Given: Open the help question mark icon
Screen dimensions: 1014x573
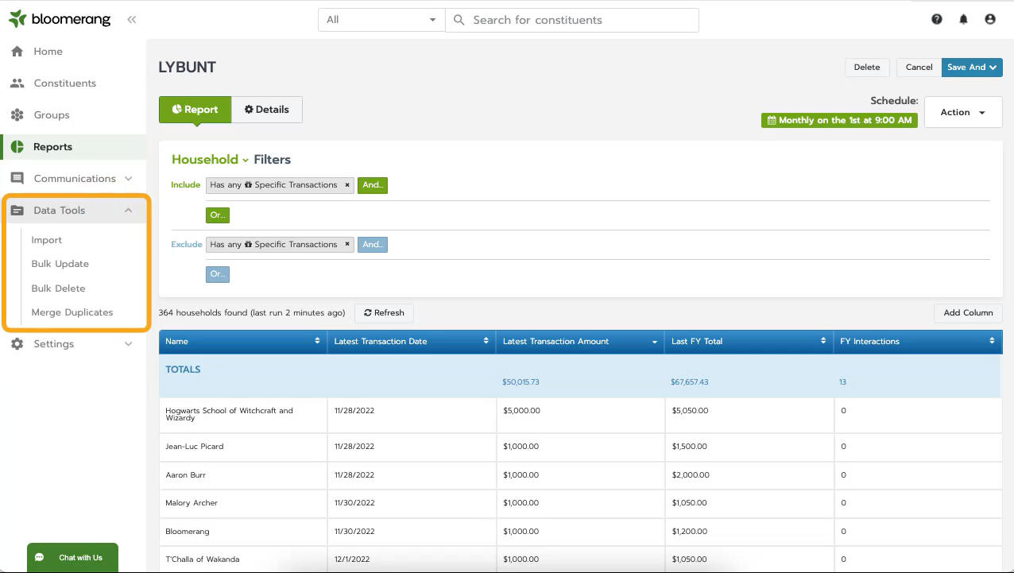Looking at the screenshot, I should (937, 19).
